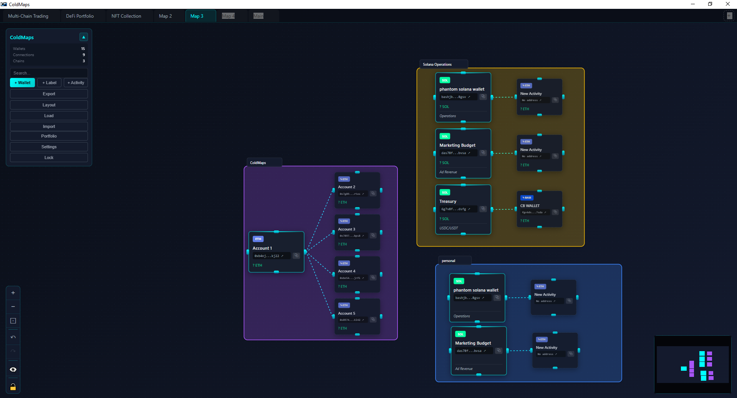Click USDC/USDT note on Treasury

(449, 228)
